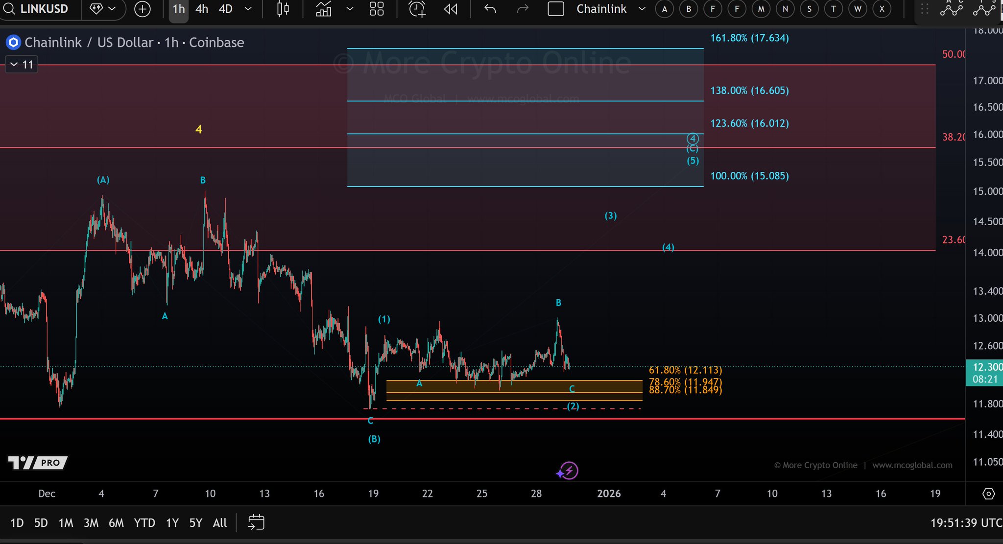Click the add symbol compare plus icon

click(x=143, y=9)
